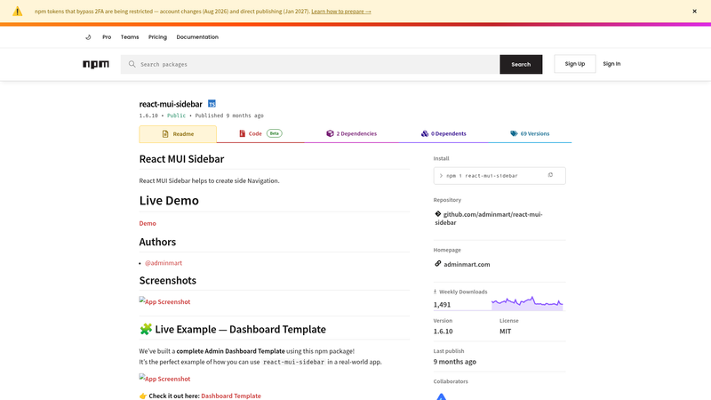711x400 pixels.
Task: Open the Teams menu item
Action: (130, 37)
